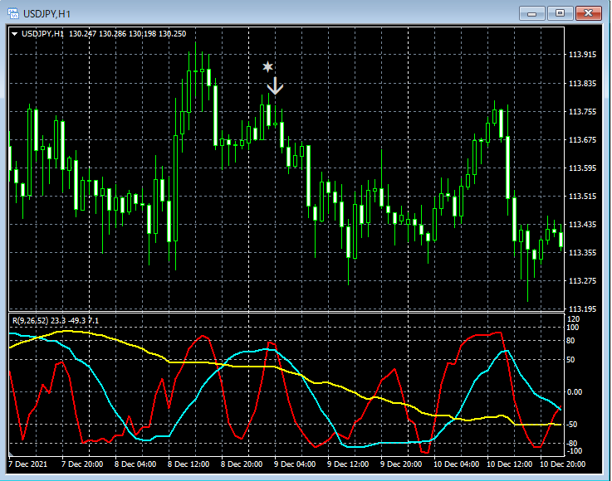The height and width of the screenshot is (481, 612).
Task: Click the 10 Dec 04:00 time label
Action: [456, 464]
